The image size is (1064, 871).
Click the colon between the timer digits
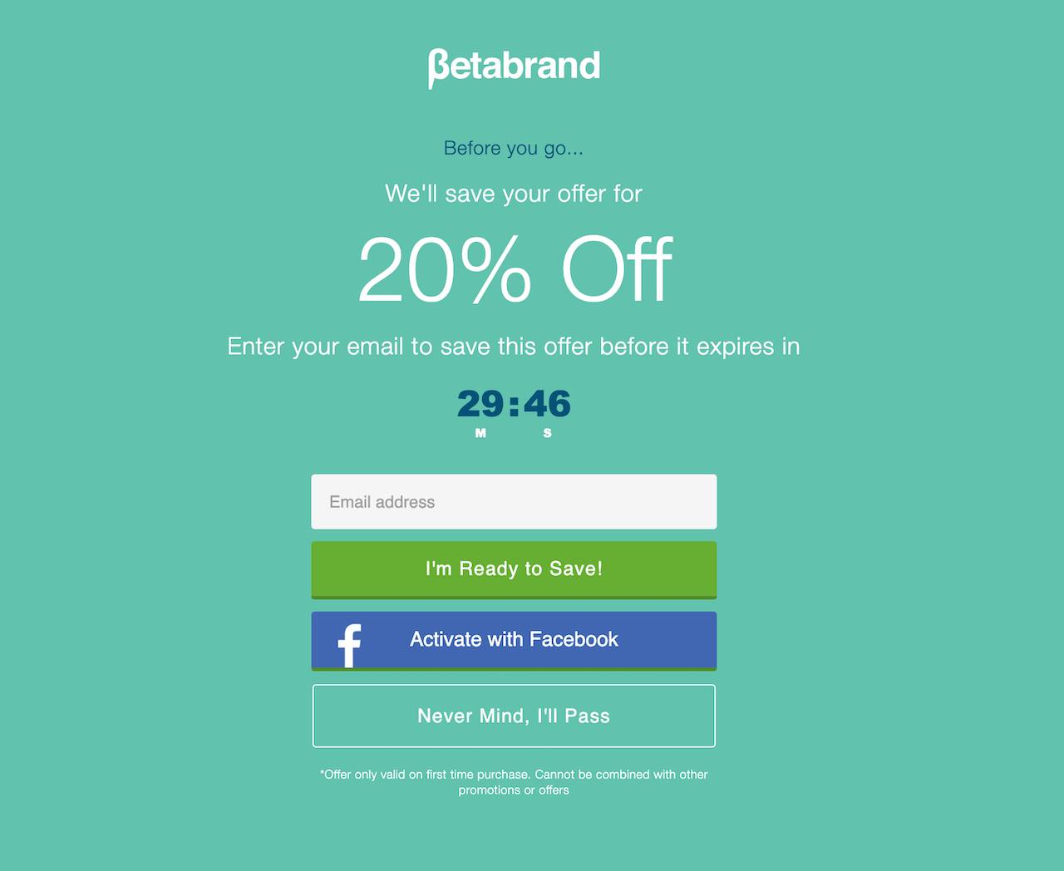(x=514, y=405)
